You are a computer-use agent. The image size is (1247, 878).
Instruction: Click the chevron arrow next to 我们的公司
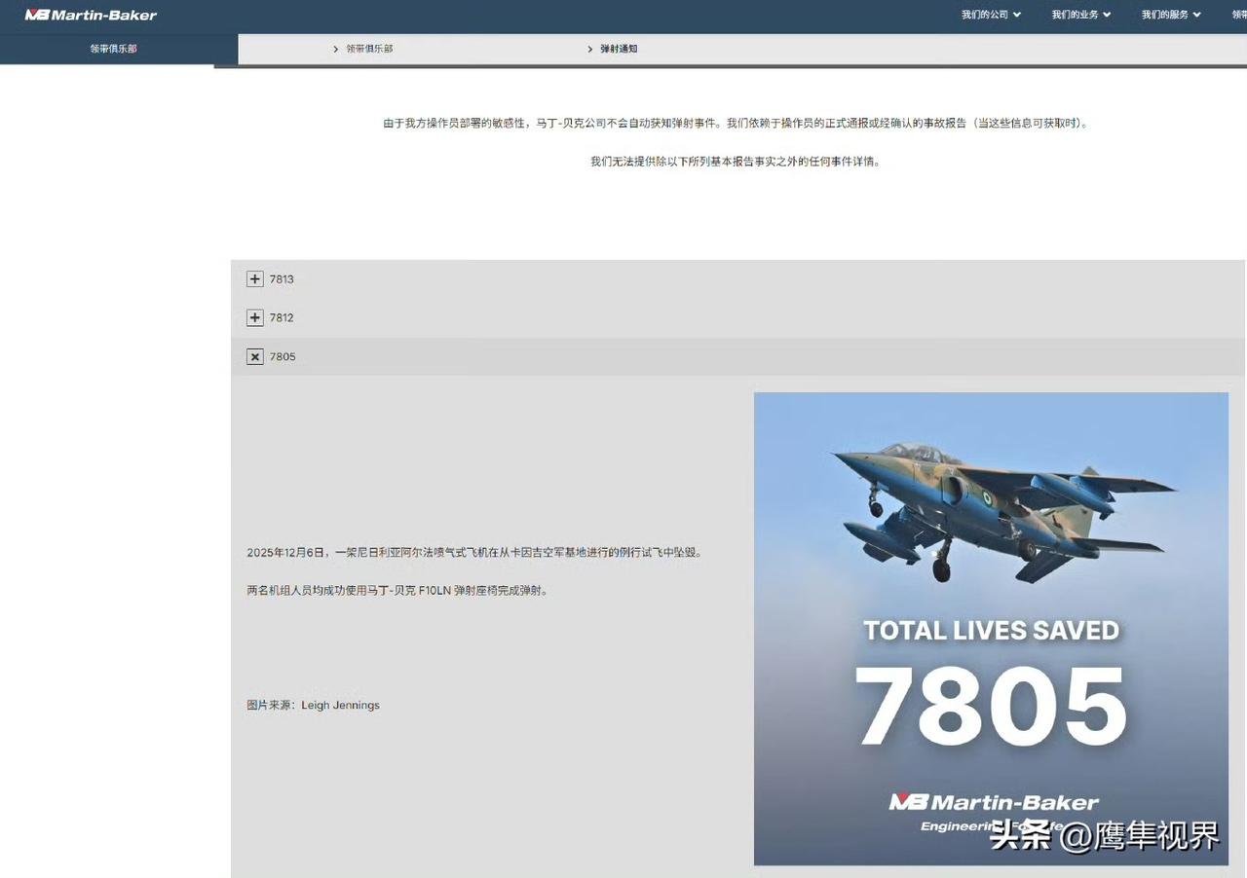point(1017,15)
